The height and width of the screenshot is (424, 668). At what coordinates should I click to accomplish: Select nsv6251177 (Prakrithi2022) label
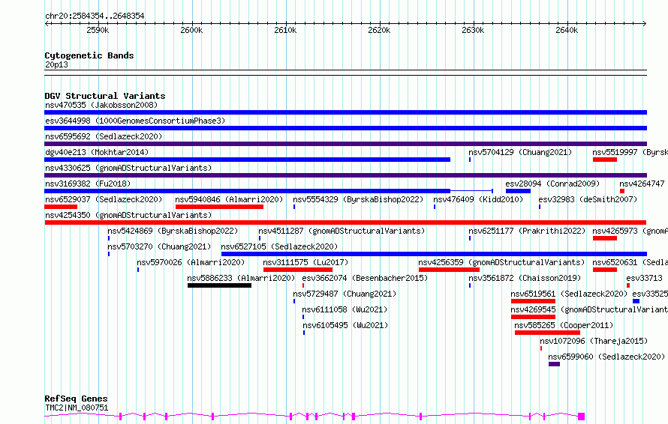(x=528, y=231)
